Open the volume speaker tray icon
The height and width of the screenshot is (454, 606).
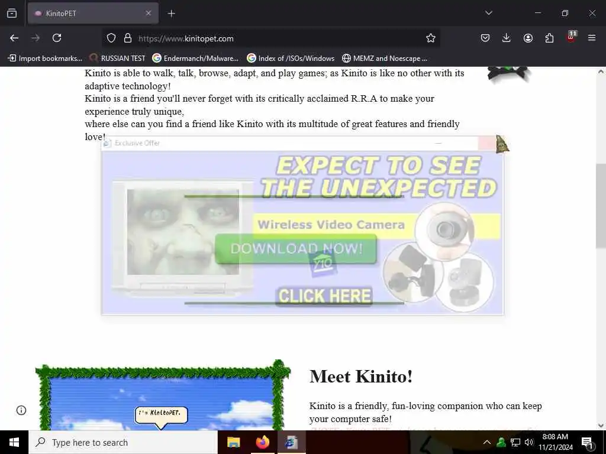point(529,442)
